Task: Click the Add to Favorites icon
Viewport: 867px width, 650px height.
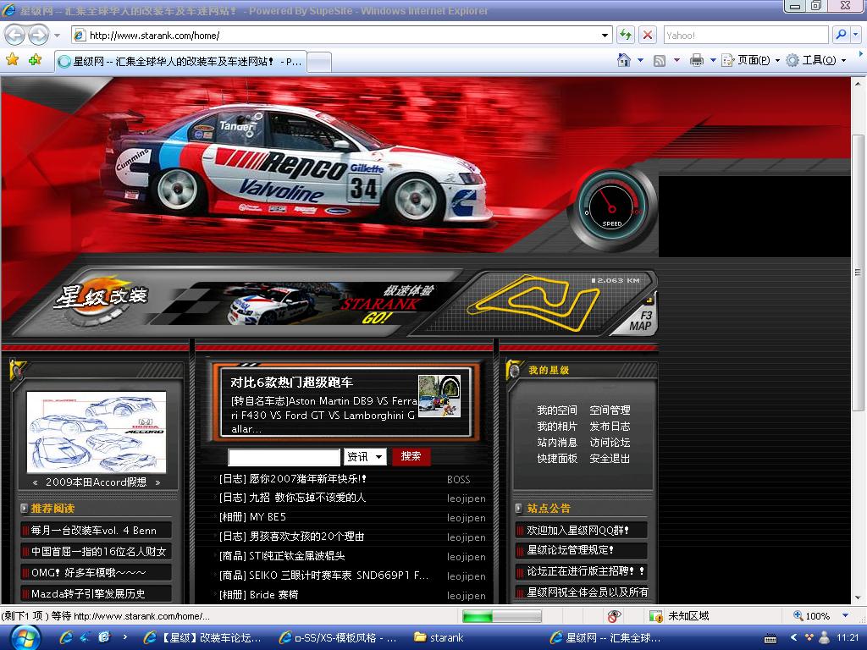Action: coord(35,60)
